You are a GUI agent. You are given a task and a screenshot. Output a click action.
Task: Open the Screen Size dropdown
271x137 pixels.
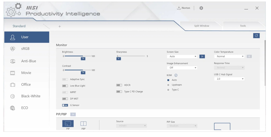[182, 56]
